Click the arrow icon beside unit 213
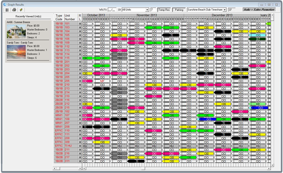The width and height of the screenshot is (283, 173). pos(80,89)
